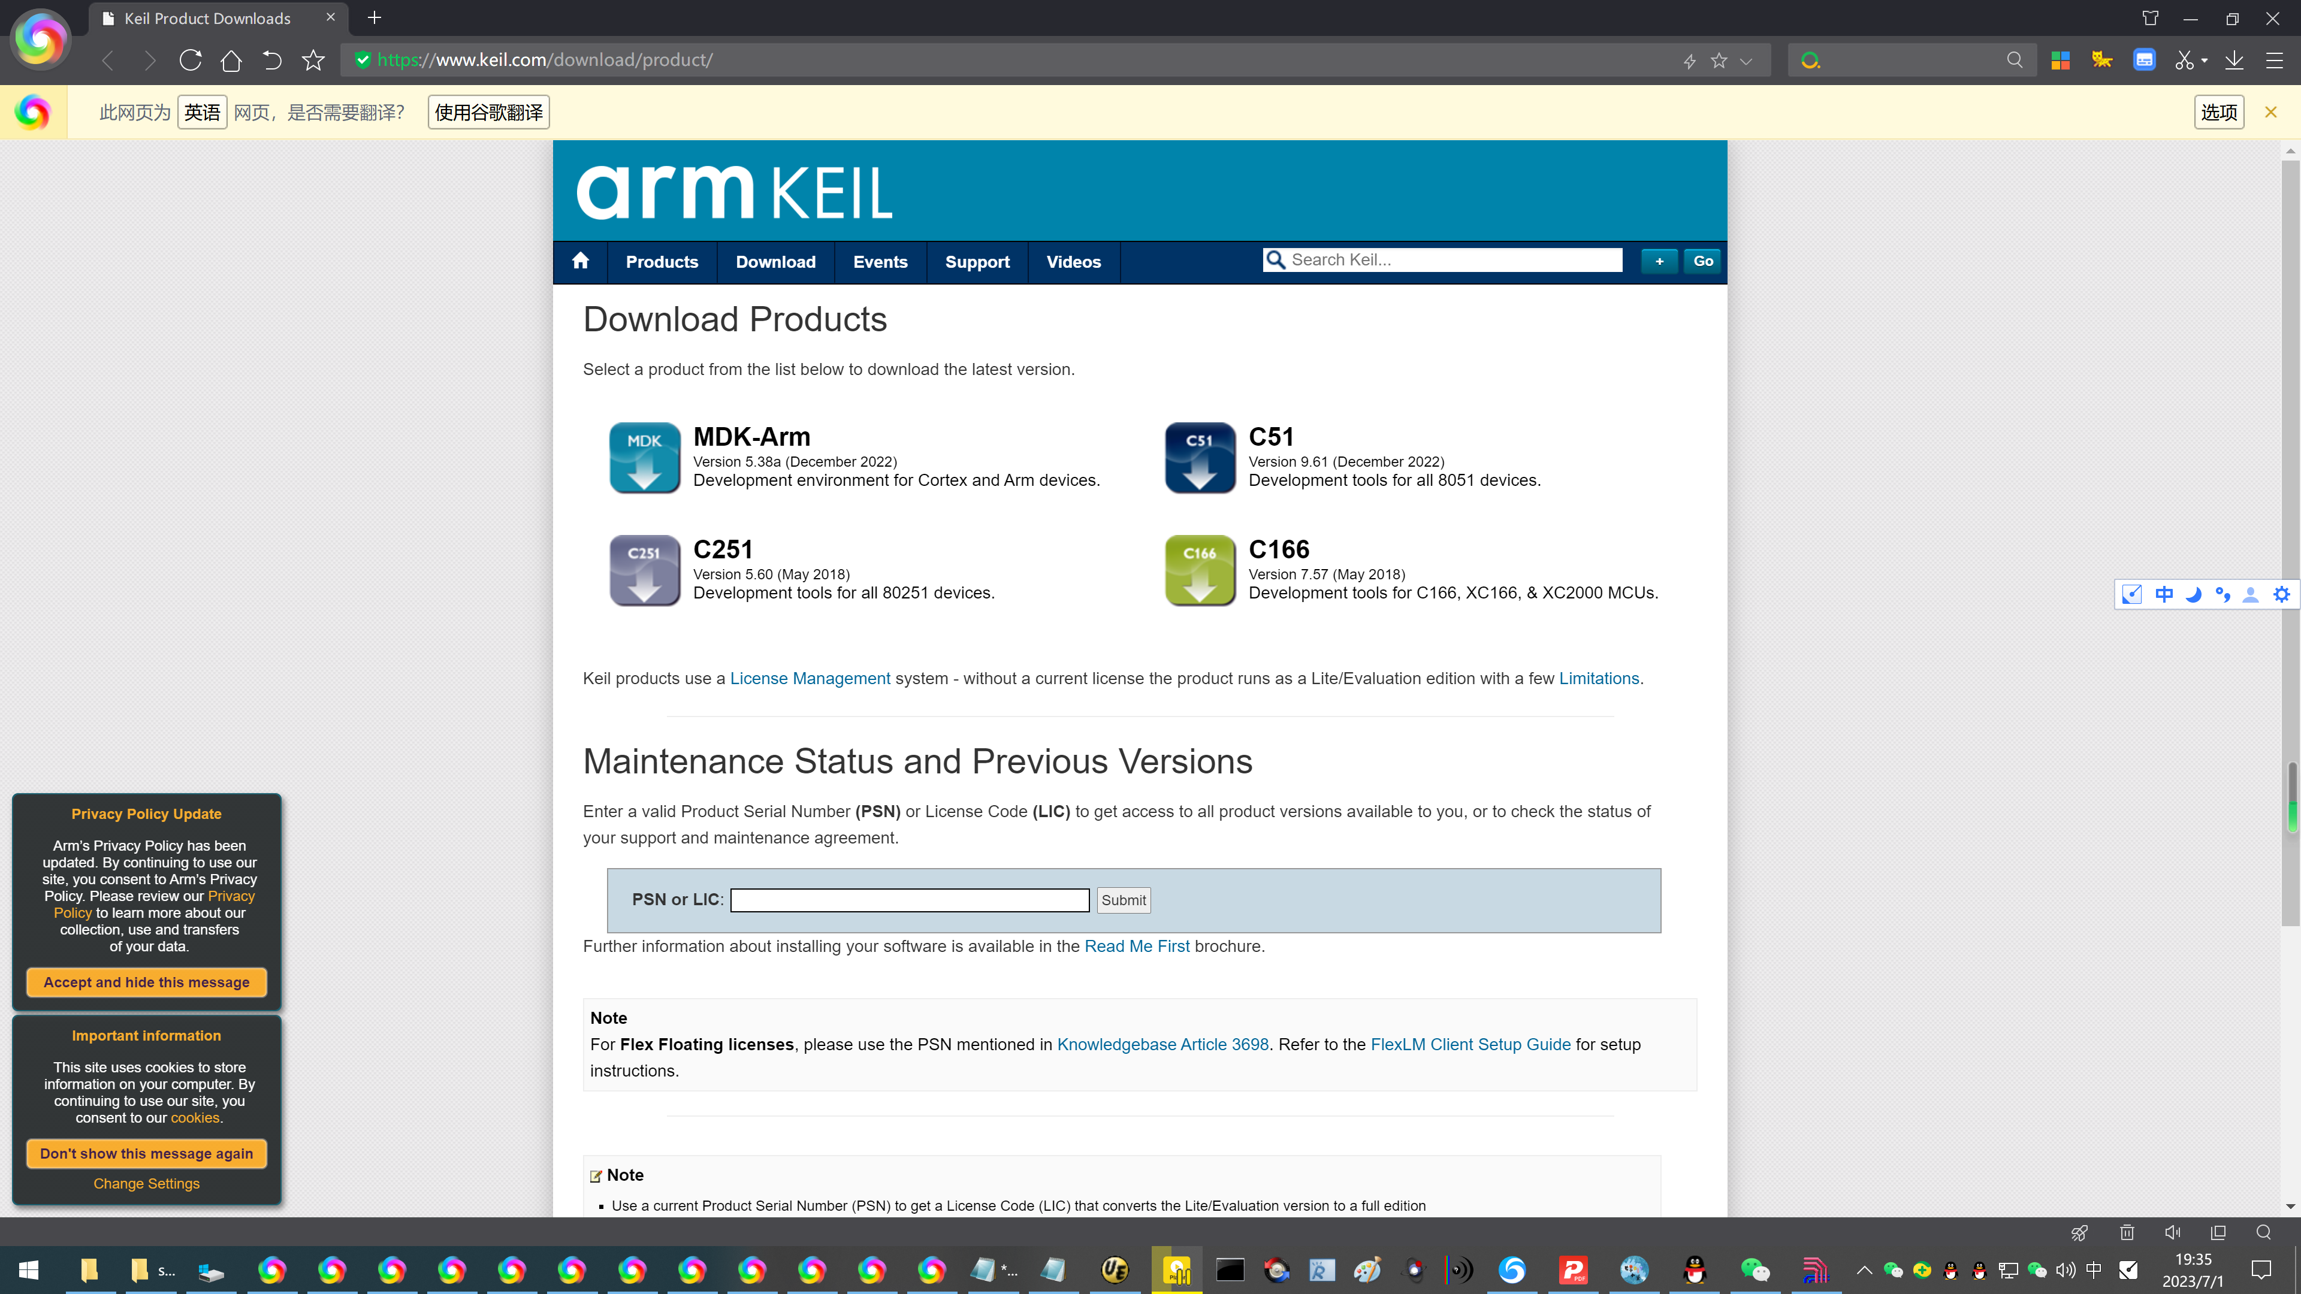Open the cookies link

(x=195, y=1118)
